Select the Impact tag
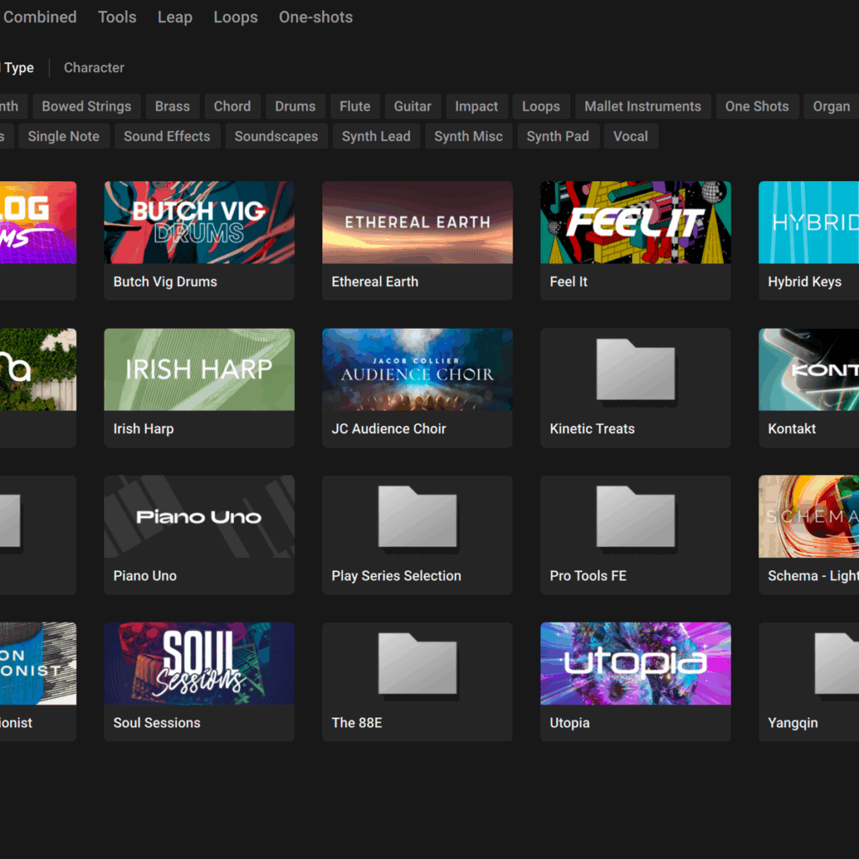This screenshot has width=859, height=859. click(x=476, y=107)
